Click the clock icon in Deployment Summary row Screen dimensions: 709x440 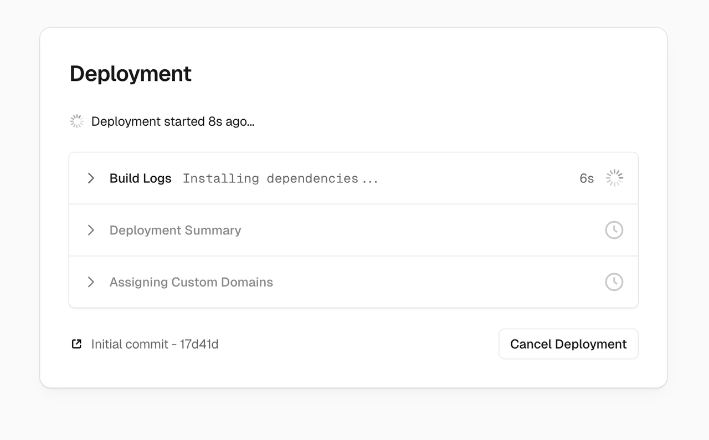pos(614,230)
